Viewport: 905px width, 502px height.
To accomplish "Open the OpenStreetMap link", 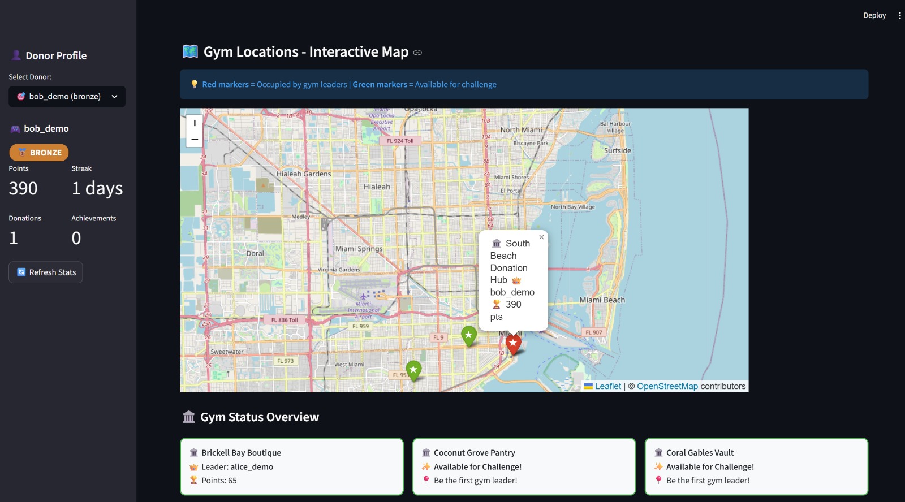I will click(x=667, y=386).
